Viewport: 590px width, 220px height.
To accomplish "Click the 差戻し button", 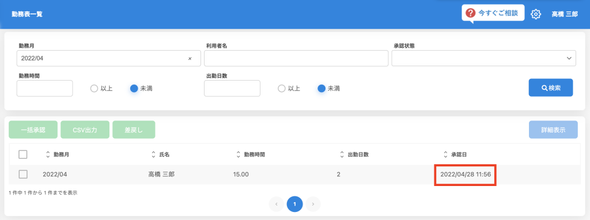I will click(134, 130).
